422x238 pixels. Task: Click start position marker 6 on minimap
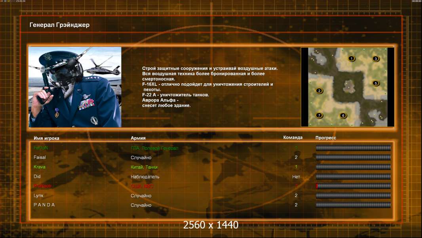click(x=343, y=115)
